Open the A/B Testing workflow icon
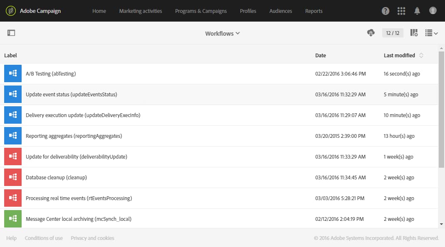This screenshot has height=247, width=445. point(12,73)
